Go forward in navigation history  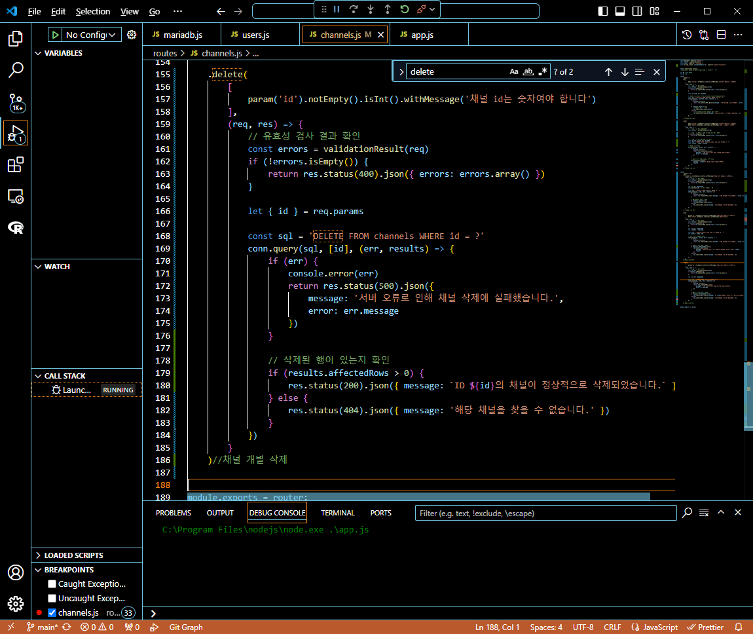tap(238, 11)
